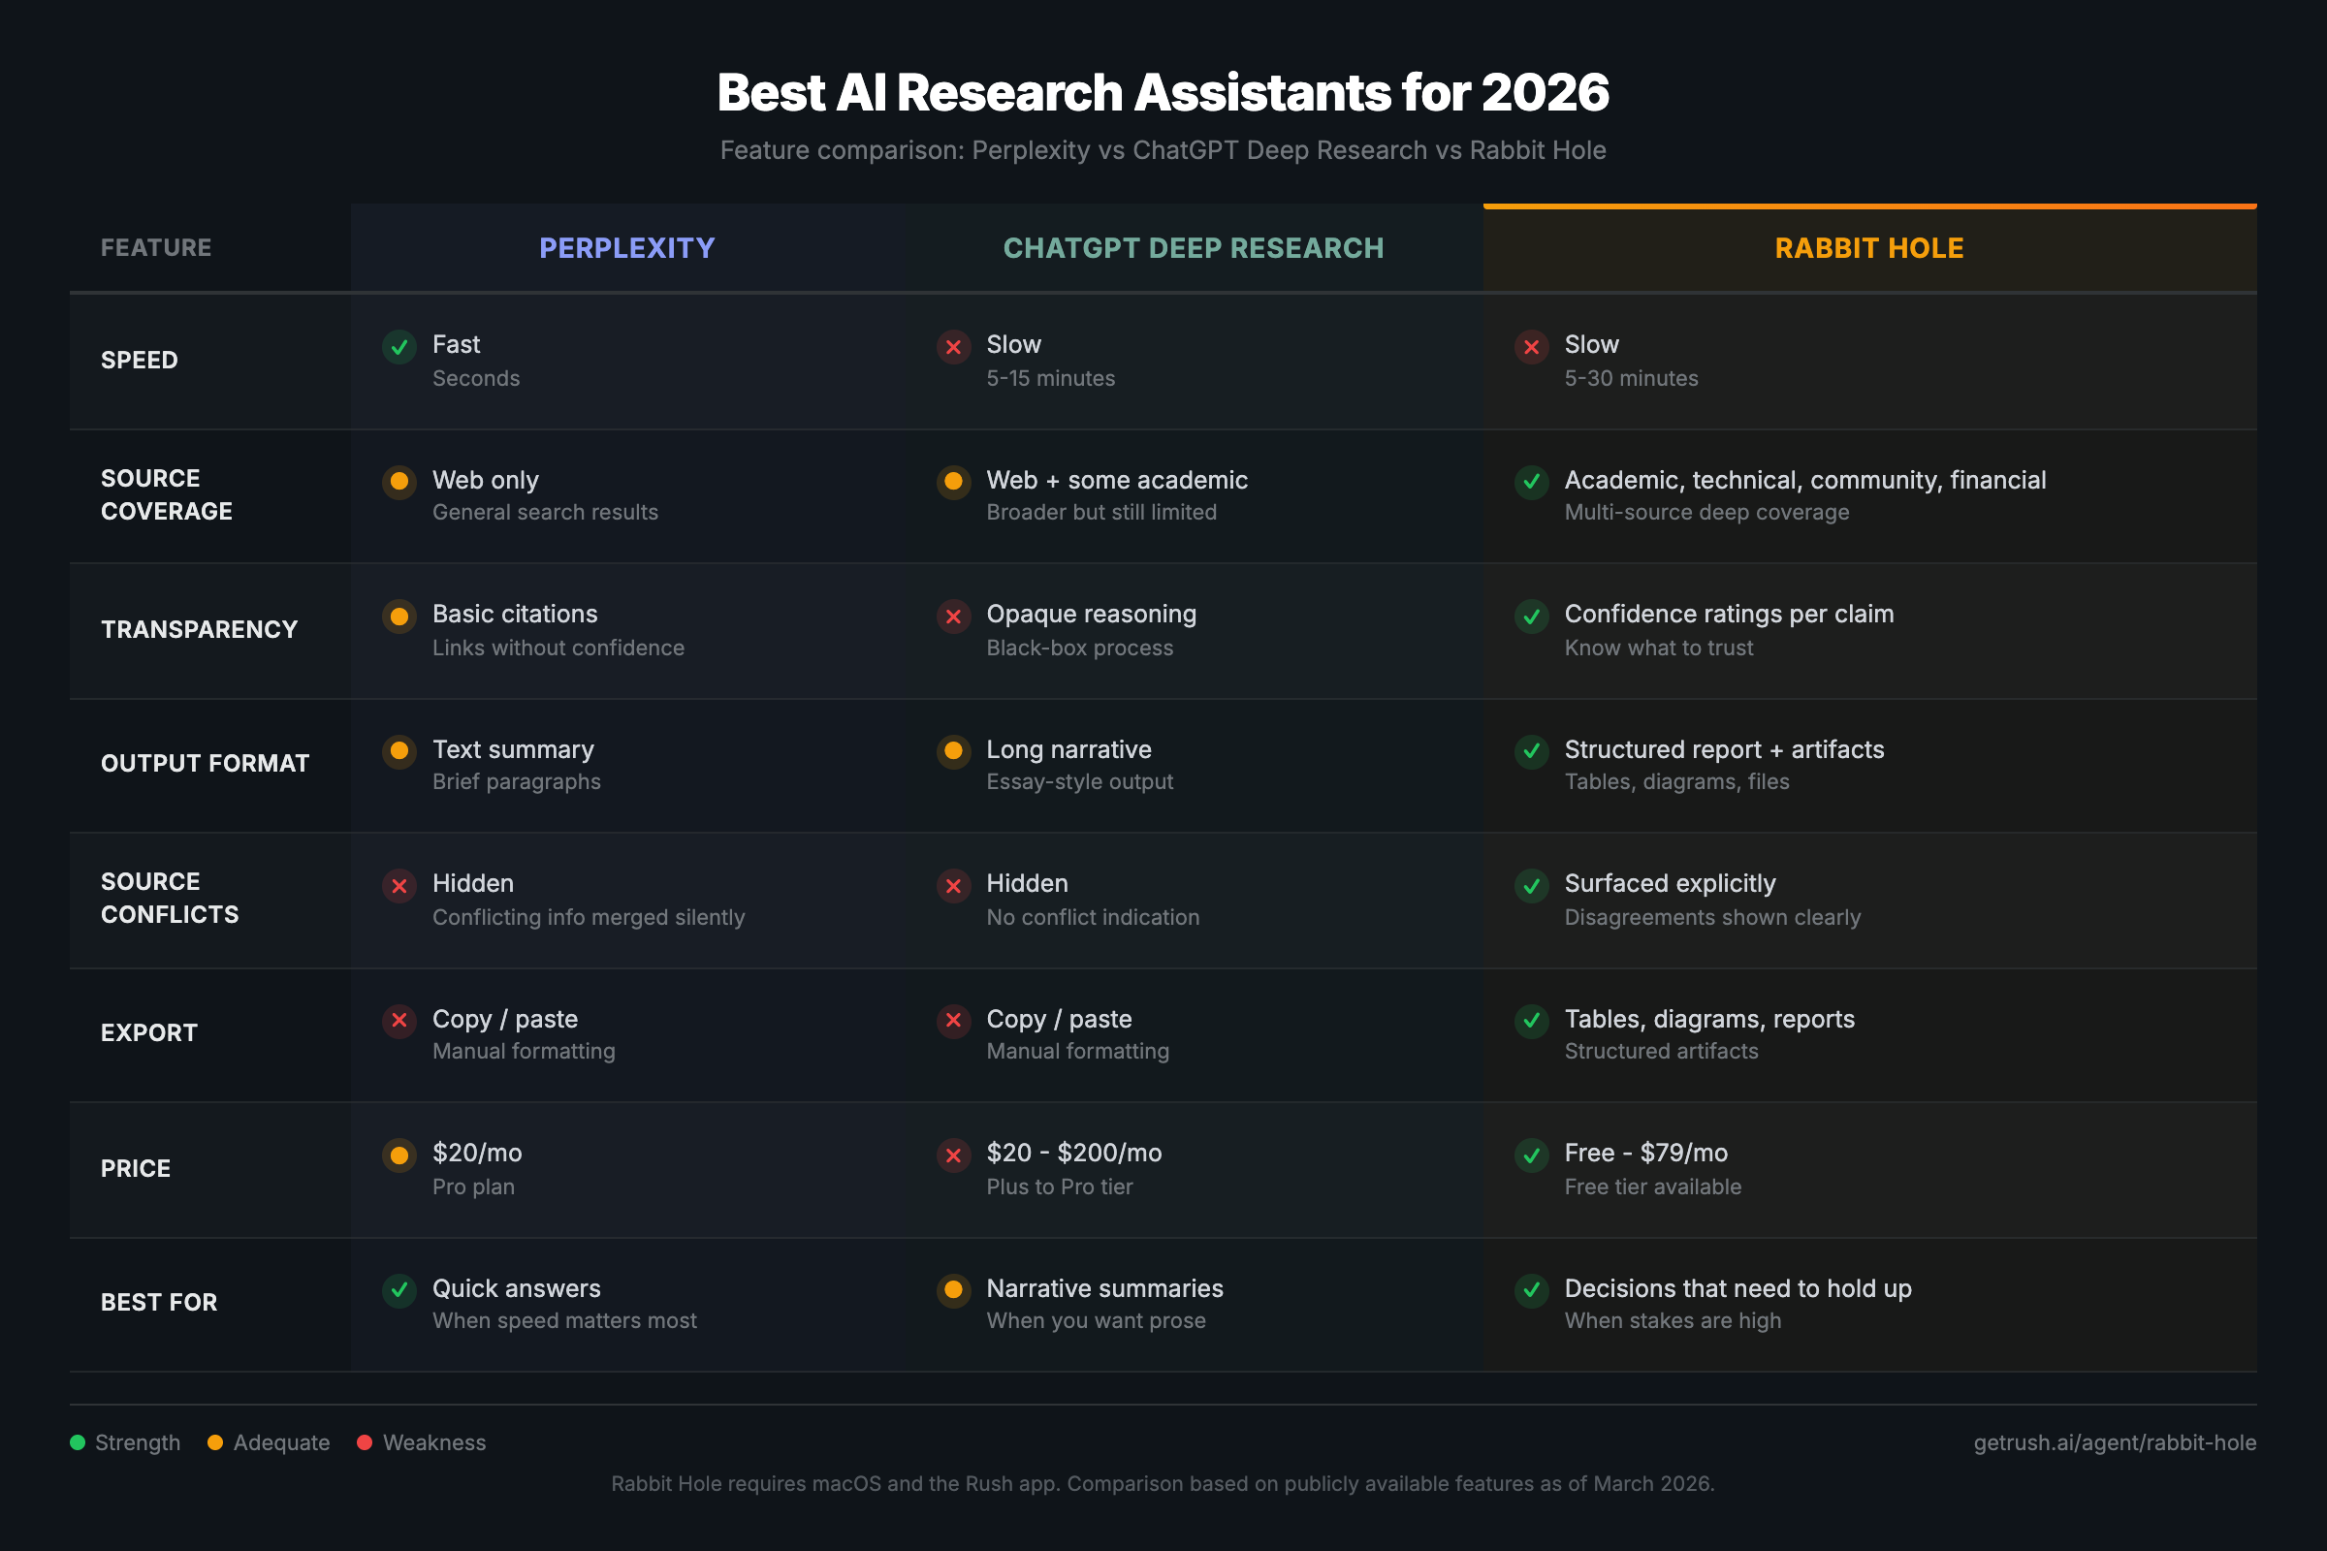This screenshot has width=2327, height=1551.
Task: Click the green check icon beside "Fast"
Action: point(398,347)
